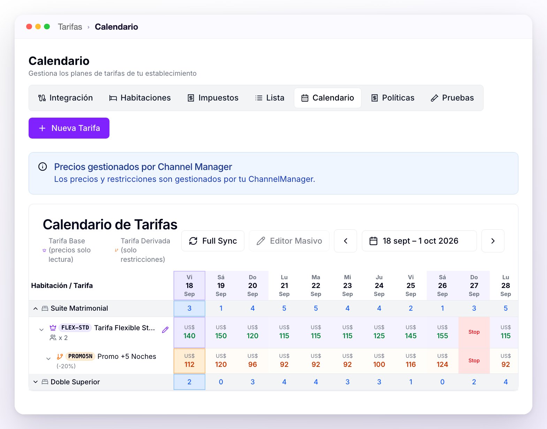This screenshot has height=429, width=547.
Task: Switch to the Políticas tab
Action: [393, 98]
